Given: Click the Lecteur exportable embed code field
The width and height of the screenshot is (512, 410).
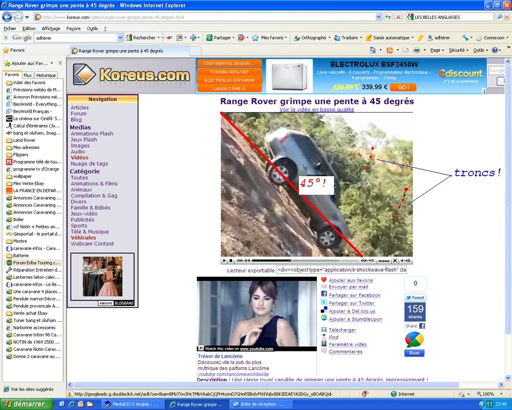Looking at the screenshot, I should [x=342, y=270].
